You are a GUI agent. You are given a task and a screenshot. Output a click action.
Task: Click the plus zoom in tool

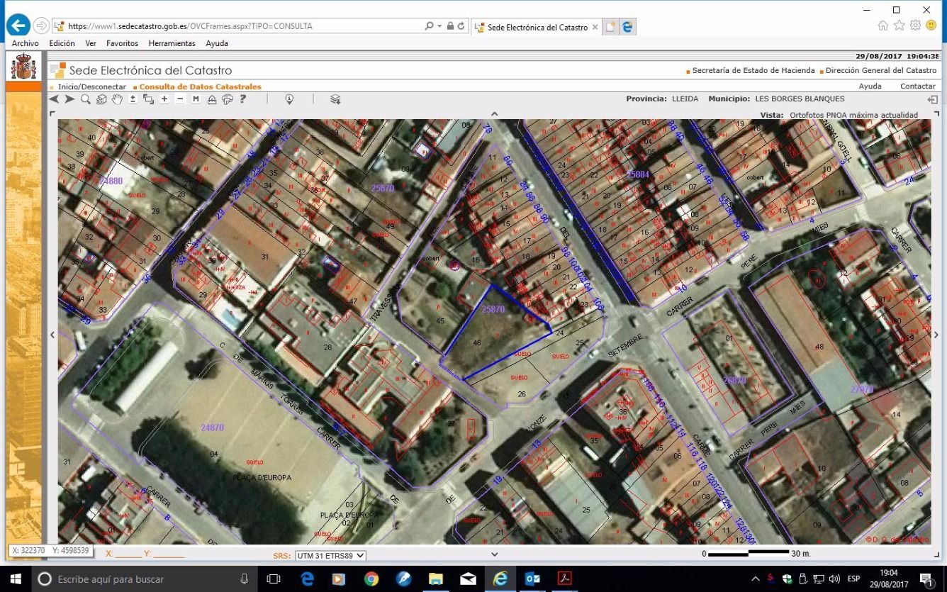(164, 99)
